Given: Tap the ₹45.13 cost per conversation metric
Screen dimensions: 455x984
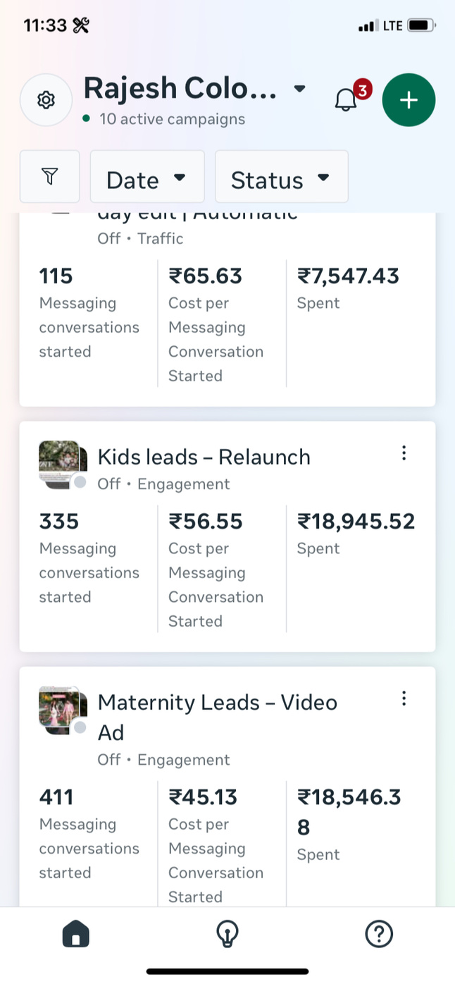Looking at the screenshot, I should 215,846.
